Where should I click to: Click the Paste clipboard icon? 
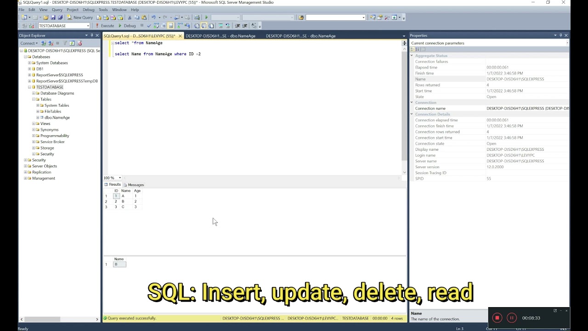[144, 17]
